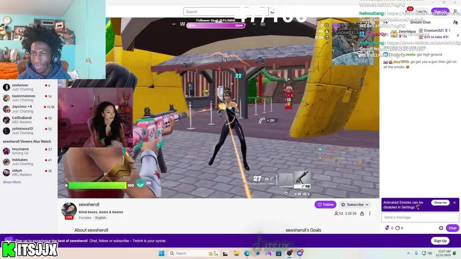
Task: Click the Bits balance icon in chat
Action: click(387, 228)
